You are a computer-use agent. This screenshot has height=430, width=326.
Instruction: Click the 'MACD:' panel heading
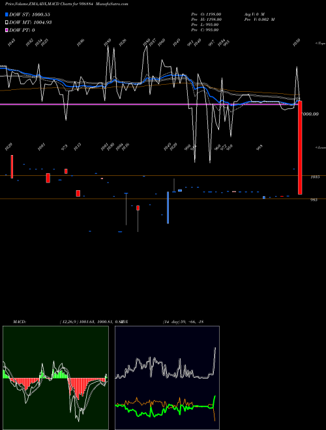[20, 322]
